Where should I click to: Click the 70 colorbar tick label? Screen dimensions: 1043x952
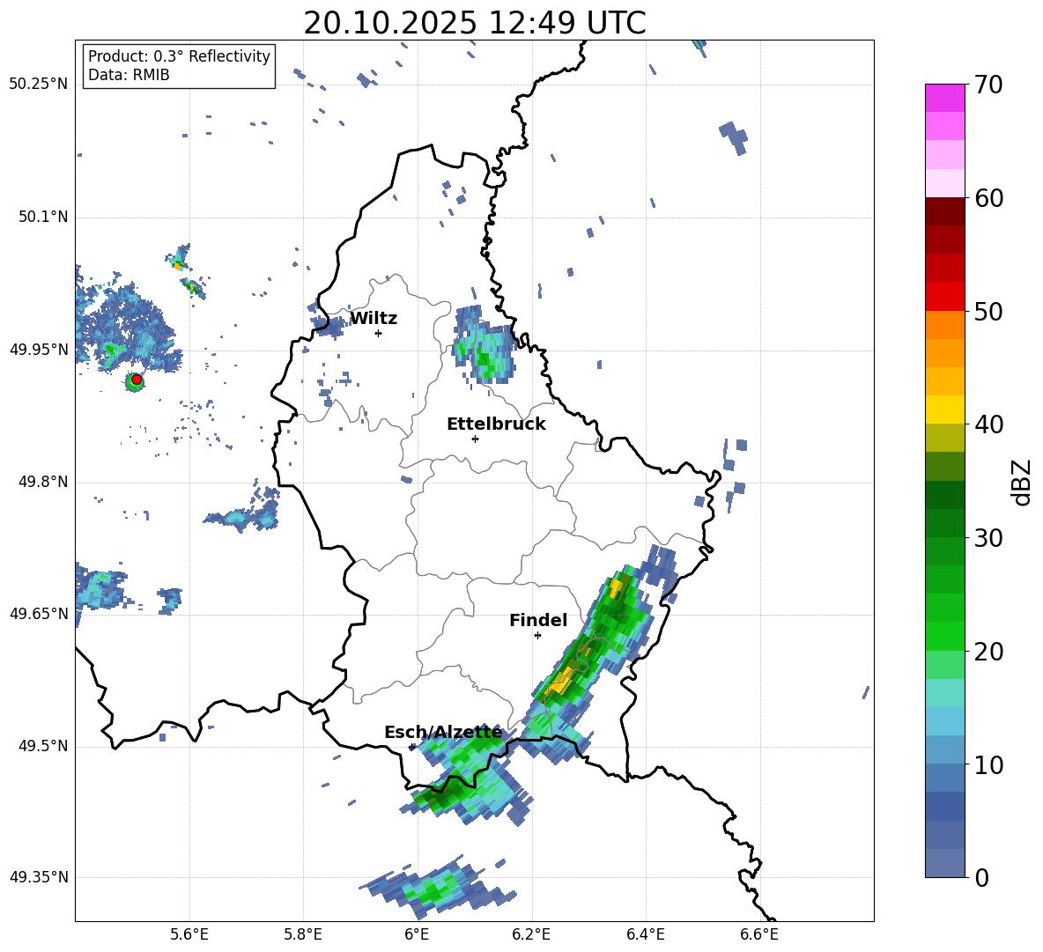[x=988, y=85]
